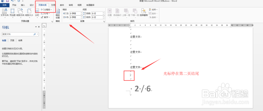Click the 组合 group dropdown
Screen dimensions: 263x111
153,13
